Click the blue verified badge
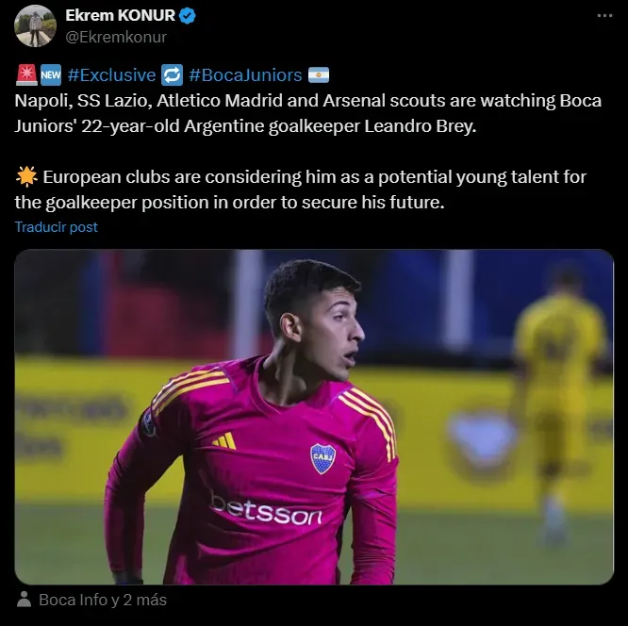Screen dimensions: 628x626 pos(187,16)
